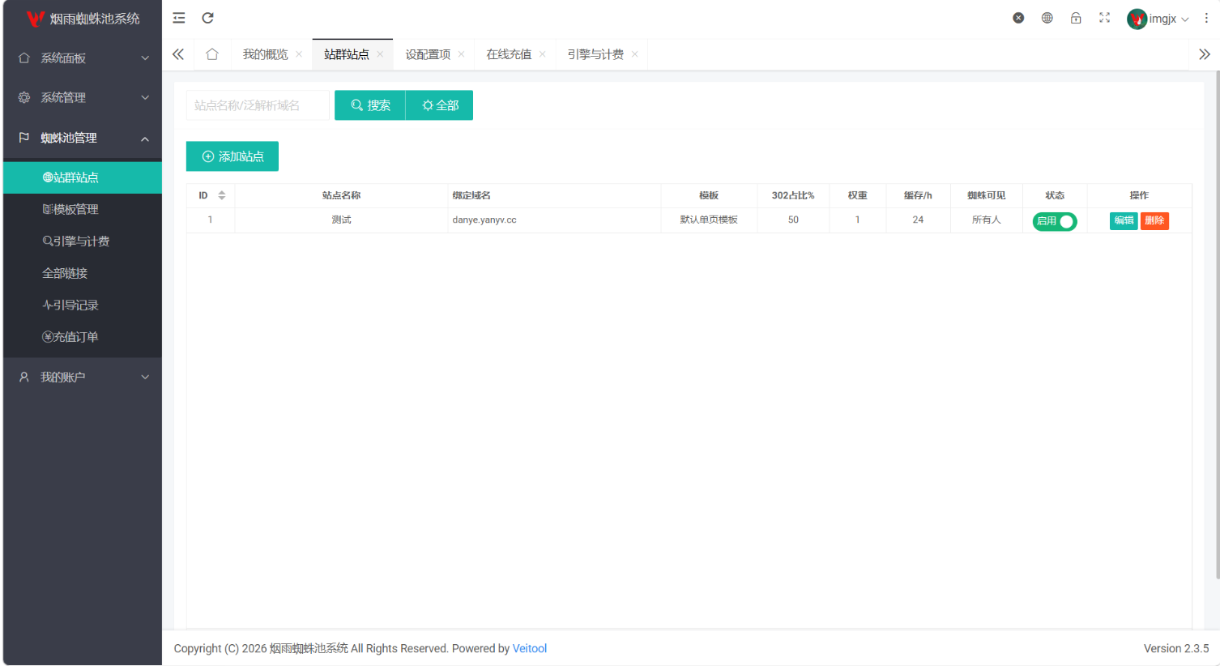Switch to the 我的概览 tab
The height and width of the screenshot is (666, 1220).
point(265,54)
